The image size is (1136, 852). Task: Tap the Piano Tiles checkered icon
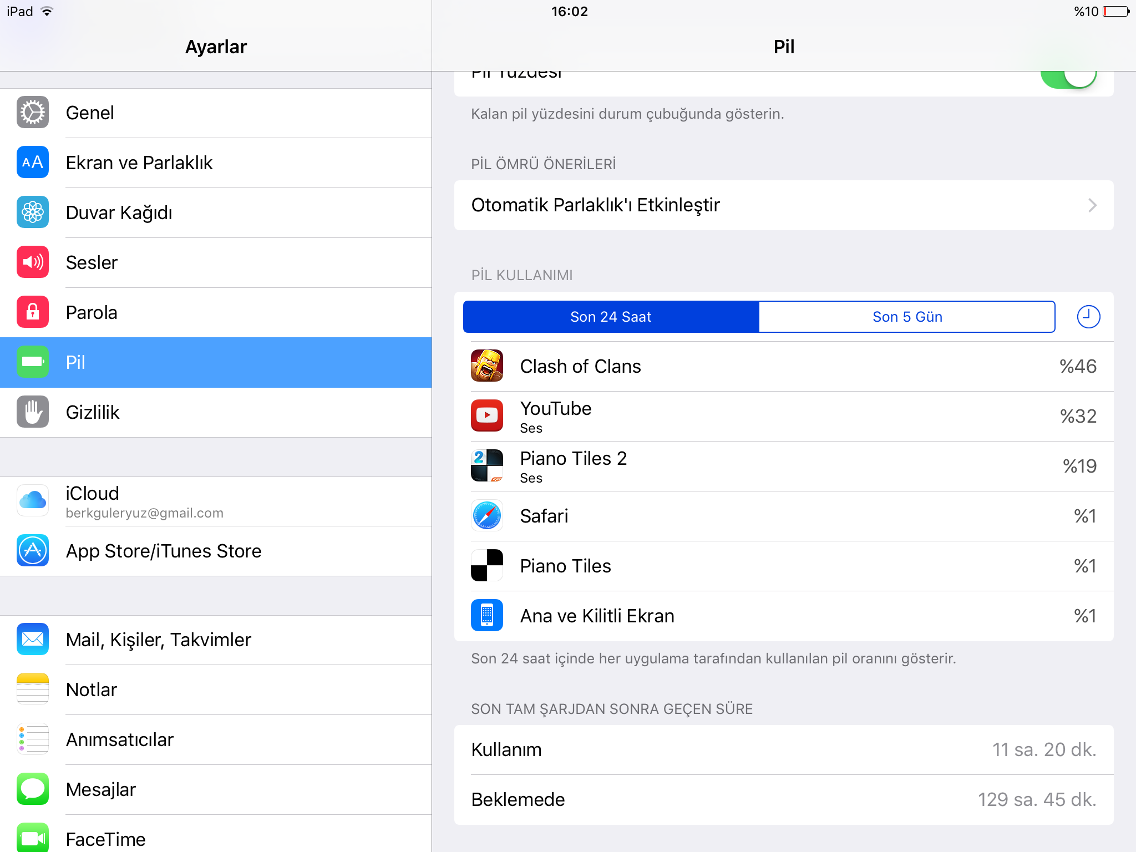pos(487,566)
